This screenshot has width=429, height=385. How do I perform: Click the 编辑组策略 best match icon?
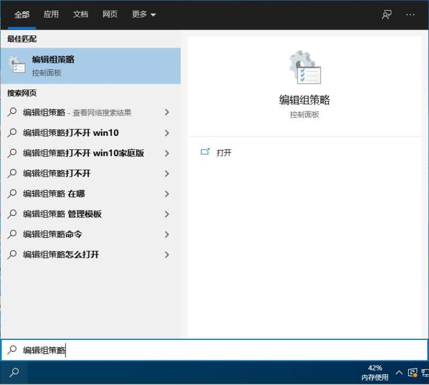pos(17,64)
